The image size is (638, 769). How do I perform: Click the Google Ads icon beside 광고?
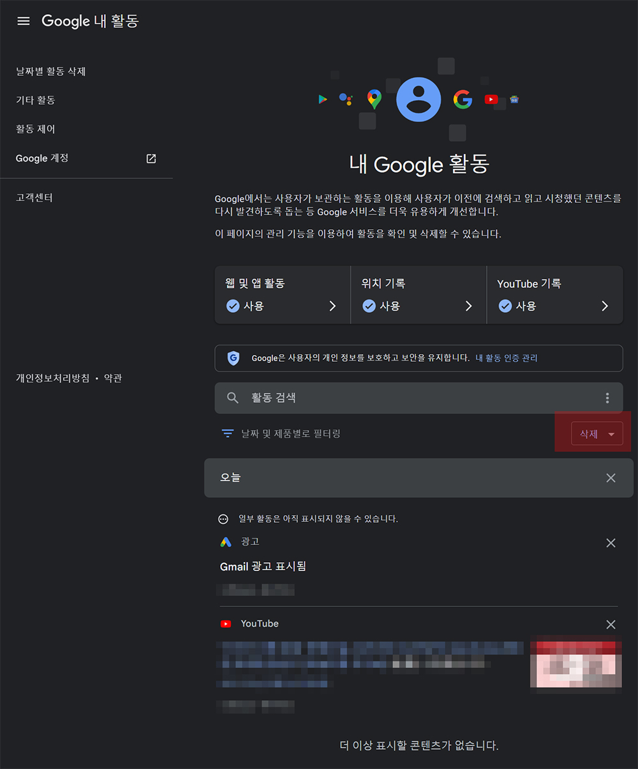click(x=226, y=542)
